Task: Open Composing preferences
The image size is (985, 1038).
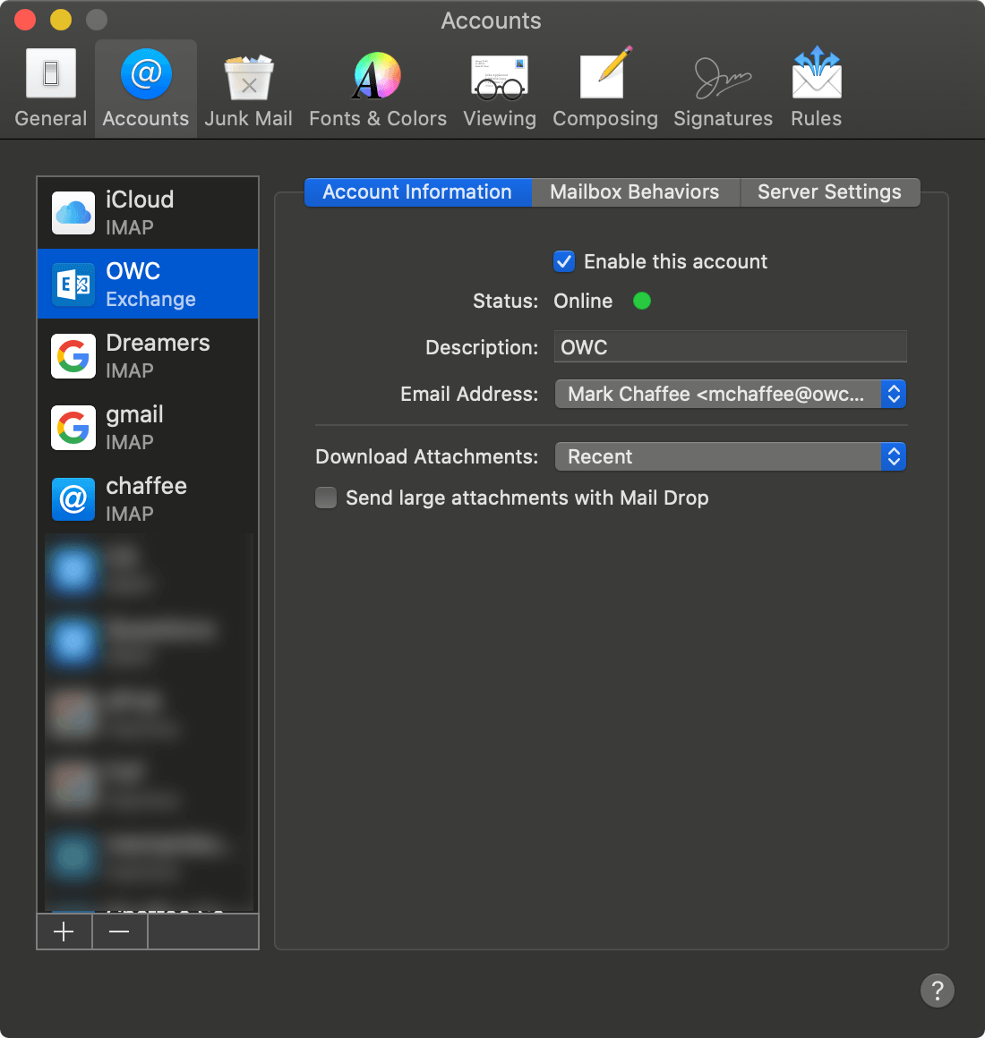Action: [x=604, y=88]
